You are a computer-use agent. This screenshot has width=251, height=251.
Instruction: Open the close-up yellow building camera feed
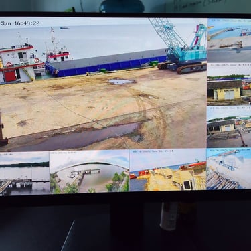pos(230,85)
